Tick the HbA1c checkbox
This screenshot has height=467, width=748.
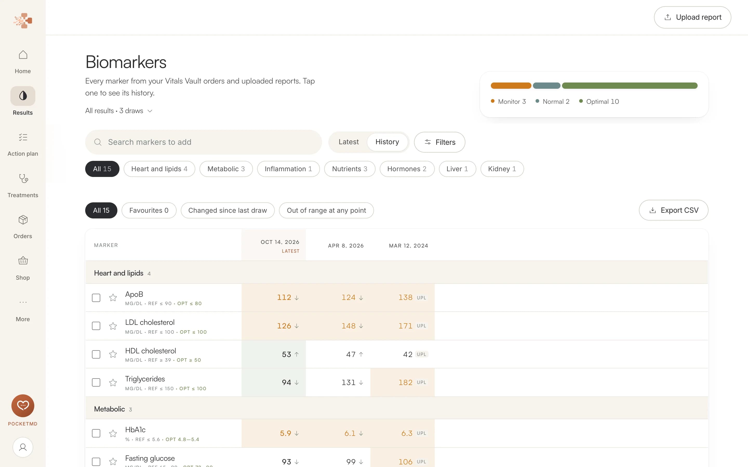pyautogui.click(x=96, y=433)
